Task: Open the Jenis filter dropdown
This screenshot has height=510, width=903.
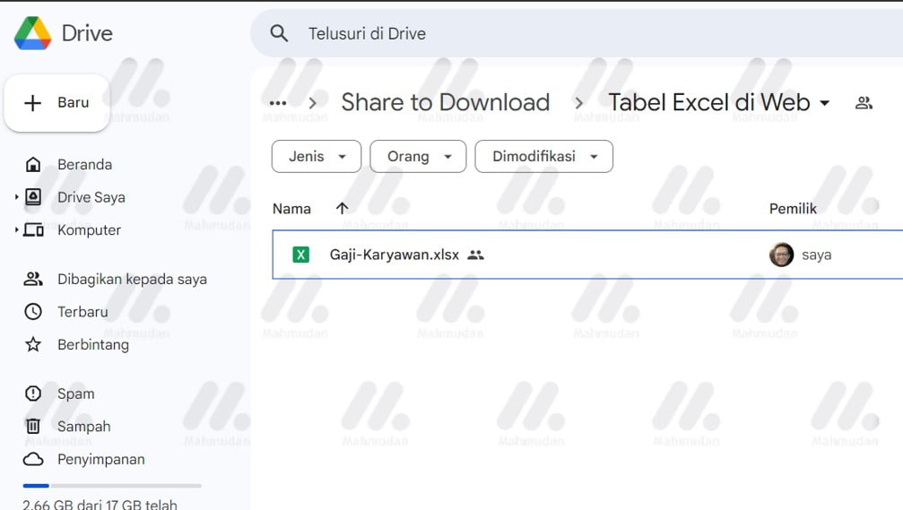Action: (x=317, y=156)
